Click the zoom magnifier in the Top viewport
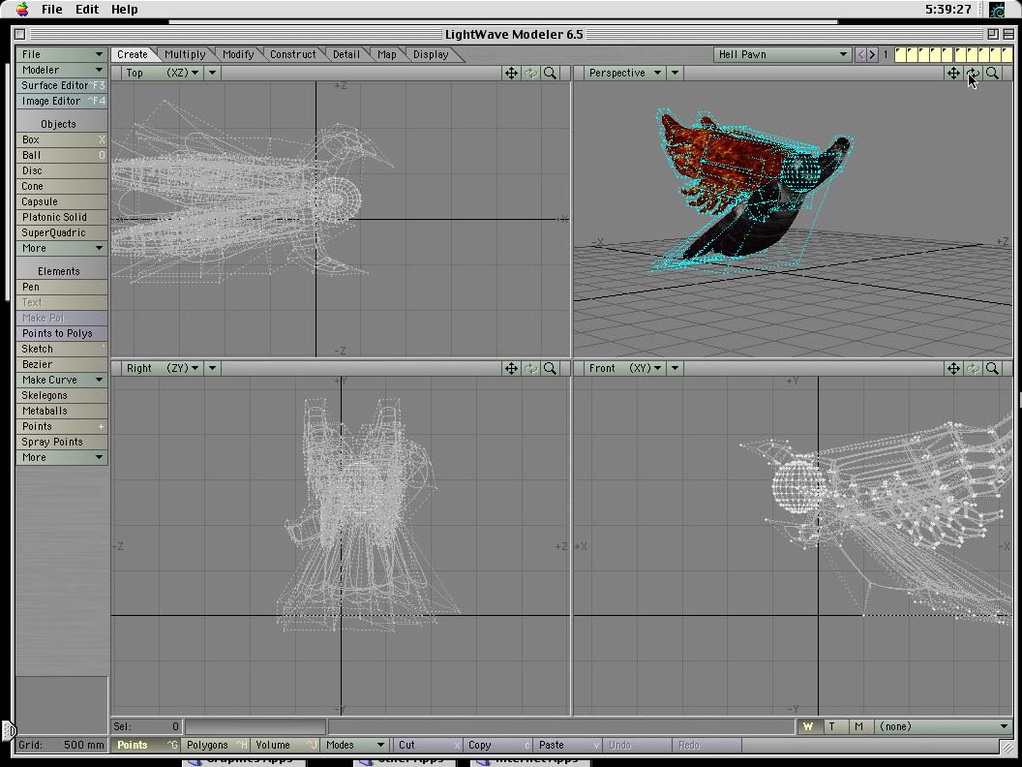Image resolution: width=1022 pixels, height=767 pixels. click(x=550, y=73)
